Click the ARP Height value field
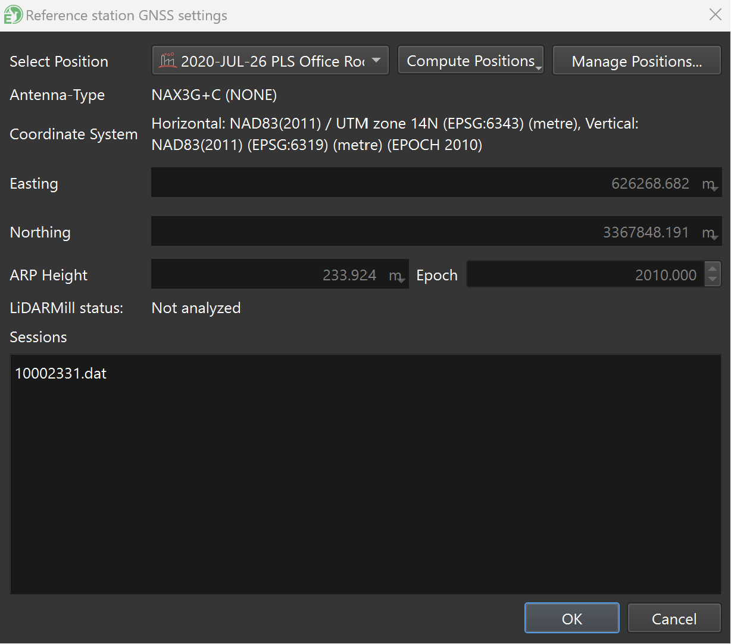The height and width of the screenshot is (644, 731). [x=268, y=275]
